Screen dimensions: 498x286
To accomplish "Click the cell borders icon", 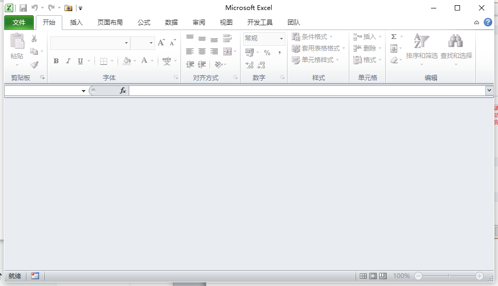I will tap(103, 61).
